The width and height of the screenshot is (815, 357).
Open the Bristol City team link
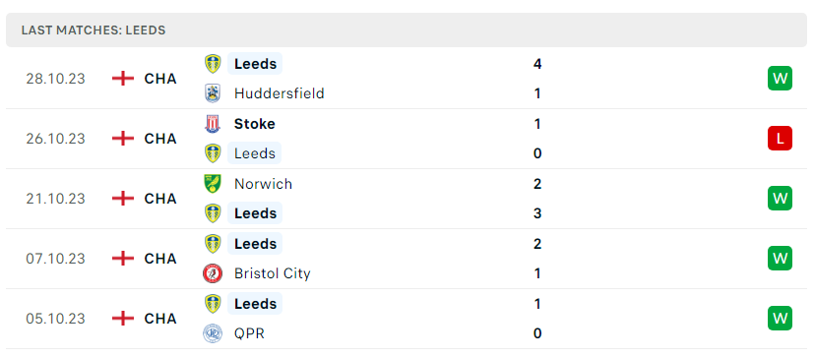point(273,273)
